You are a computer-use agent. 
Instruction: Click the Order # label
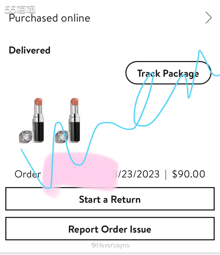[31, 174]
